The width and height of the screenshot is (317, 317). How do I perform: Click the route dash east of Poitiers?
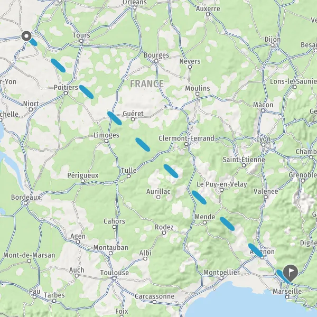click(x=86, y=92)
